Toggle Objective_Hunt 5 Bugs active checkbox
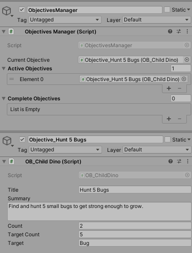The width and height of the screenshot is (192, 253). [x=22, y=139]
